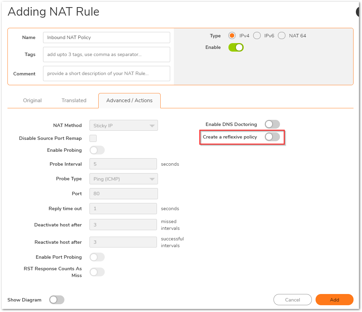Focus the Tags text field
This screenshot has width=362, height=312.
tap(106, 55)
